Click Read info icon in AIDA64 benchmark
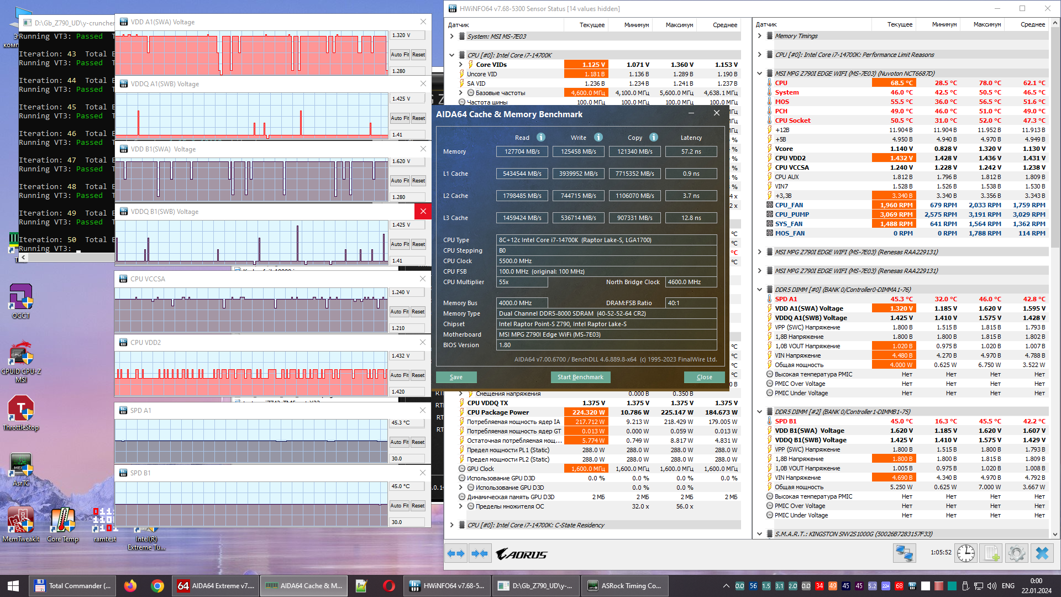The height and width of the screenshot is (597, 1061). pyautogui.click(x=541, y=137)
